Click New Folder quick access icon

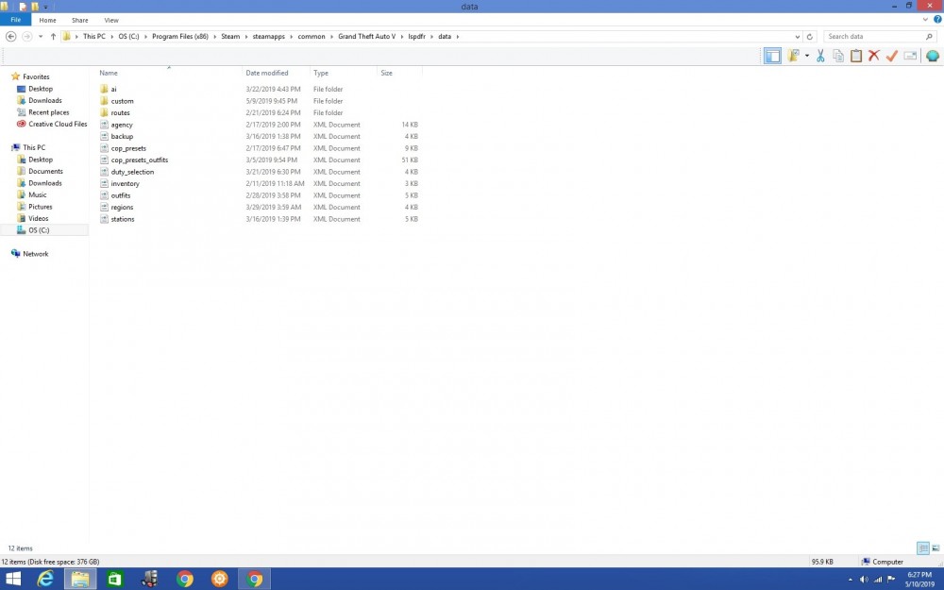35,7
